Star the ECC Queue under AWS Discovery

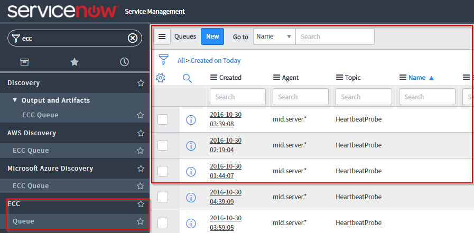[140, 151]
